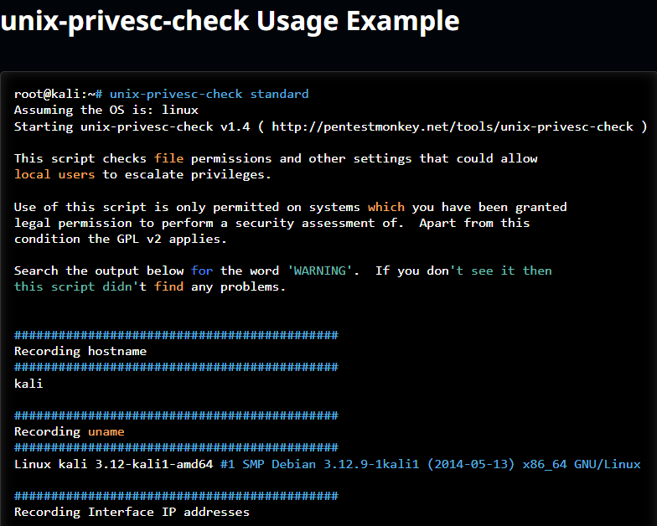This screenshot has height=526, width=657.
Task: Click the 'legal permission to perform' line
Action: pos(272,223)
